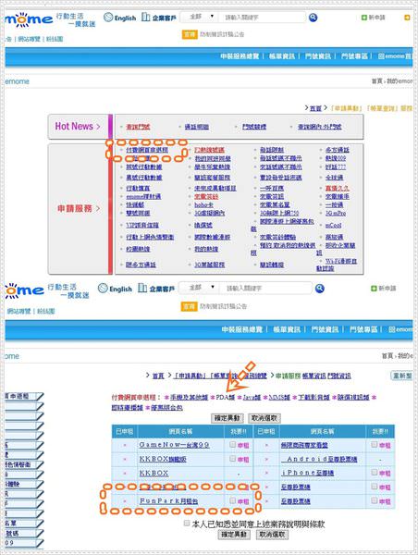
Task: Open the category dropdown in upper search bar
Action: (x=198, y=17)
